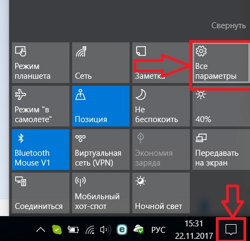The height and width of the screenshot is (241, 250).
Task: Collapse quick actions with the "Свернуть" link
Action: 228,26
